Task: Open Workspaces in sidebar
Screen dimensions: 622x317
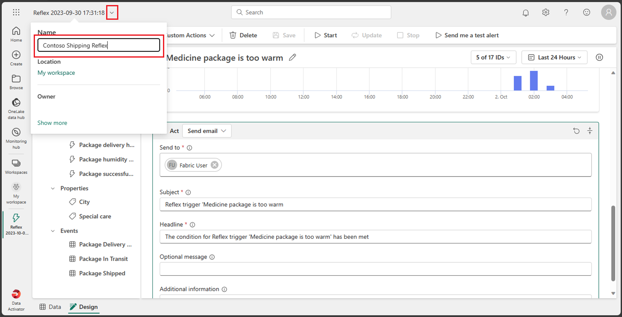Action: tap(16, 166)
